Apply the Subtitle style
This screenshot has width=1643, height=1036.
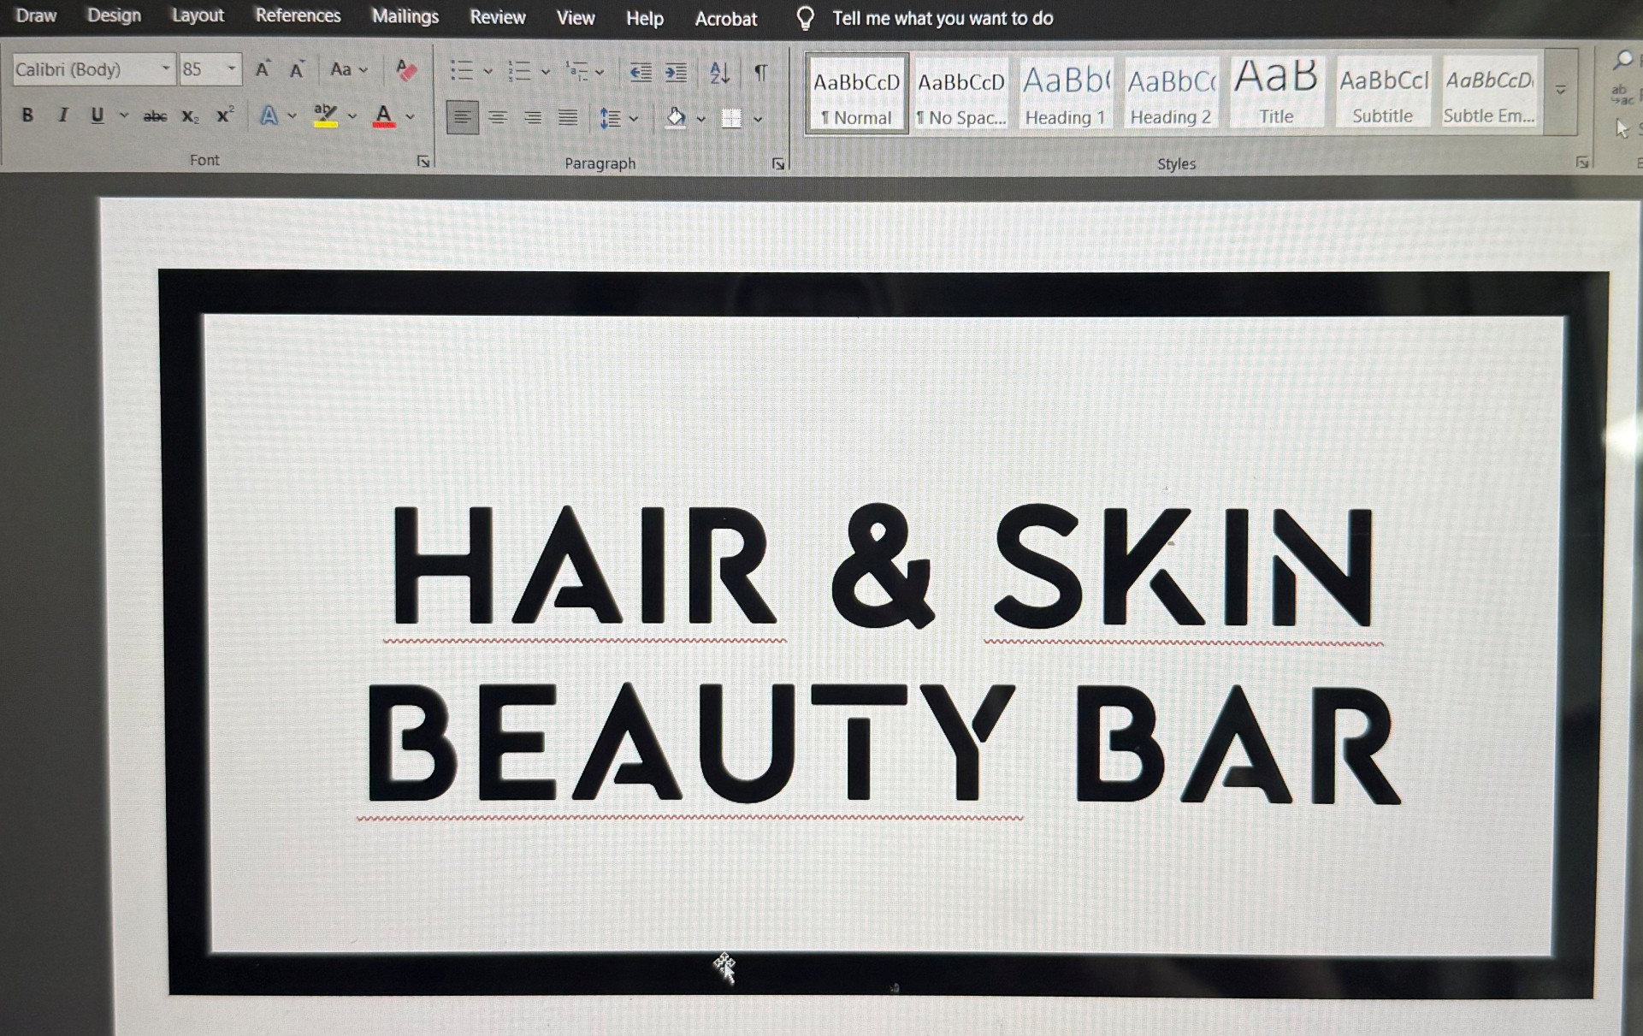pos(1383,92)
